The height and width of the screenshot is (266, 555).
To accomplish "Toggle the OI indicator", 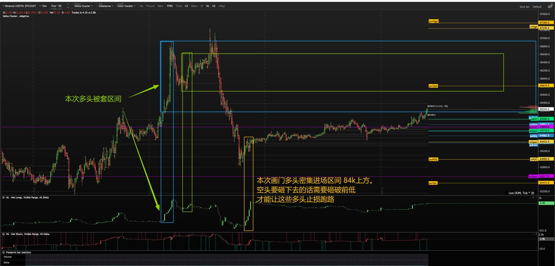I will coord(202,6).
